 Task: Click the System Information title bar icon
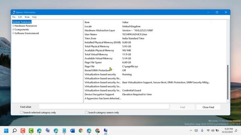[14, 12]
